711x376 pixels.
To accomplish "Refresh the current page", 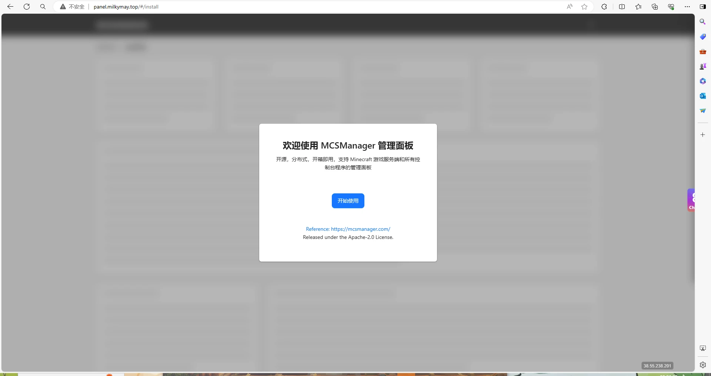I will (x=27, y=7).
